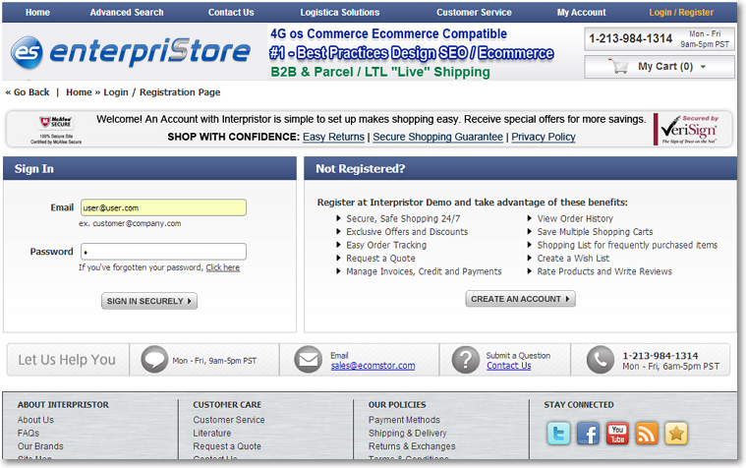This screenshot has height=468, width=746.
Task: Click 'Exclusive Offers and Discounts' text
Action: click(407, 232)
